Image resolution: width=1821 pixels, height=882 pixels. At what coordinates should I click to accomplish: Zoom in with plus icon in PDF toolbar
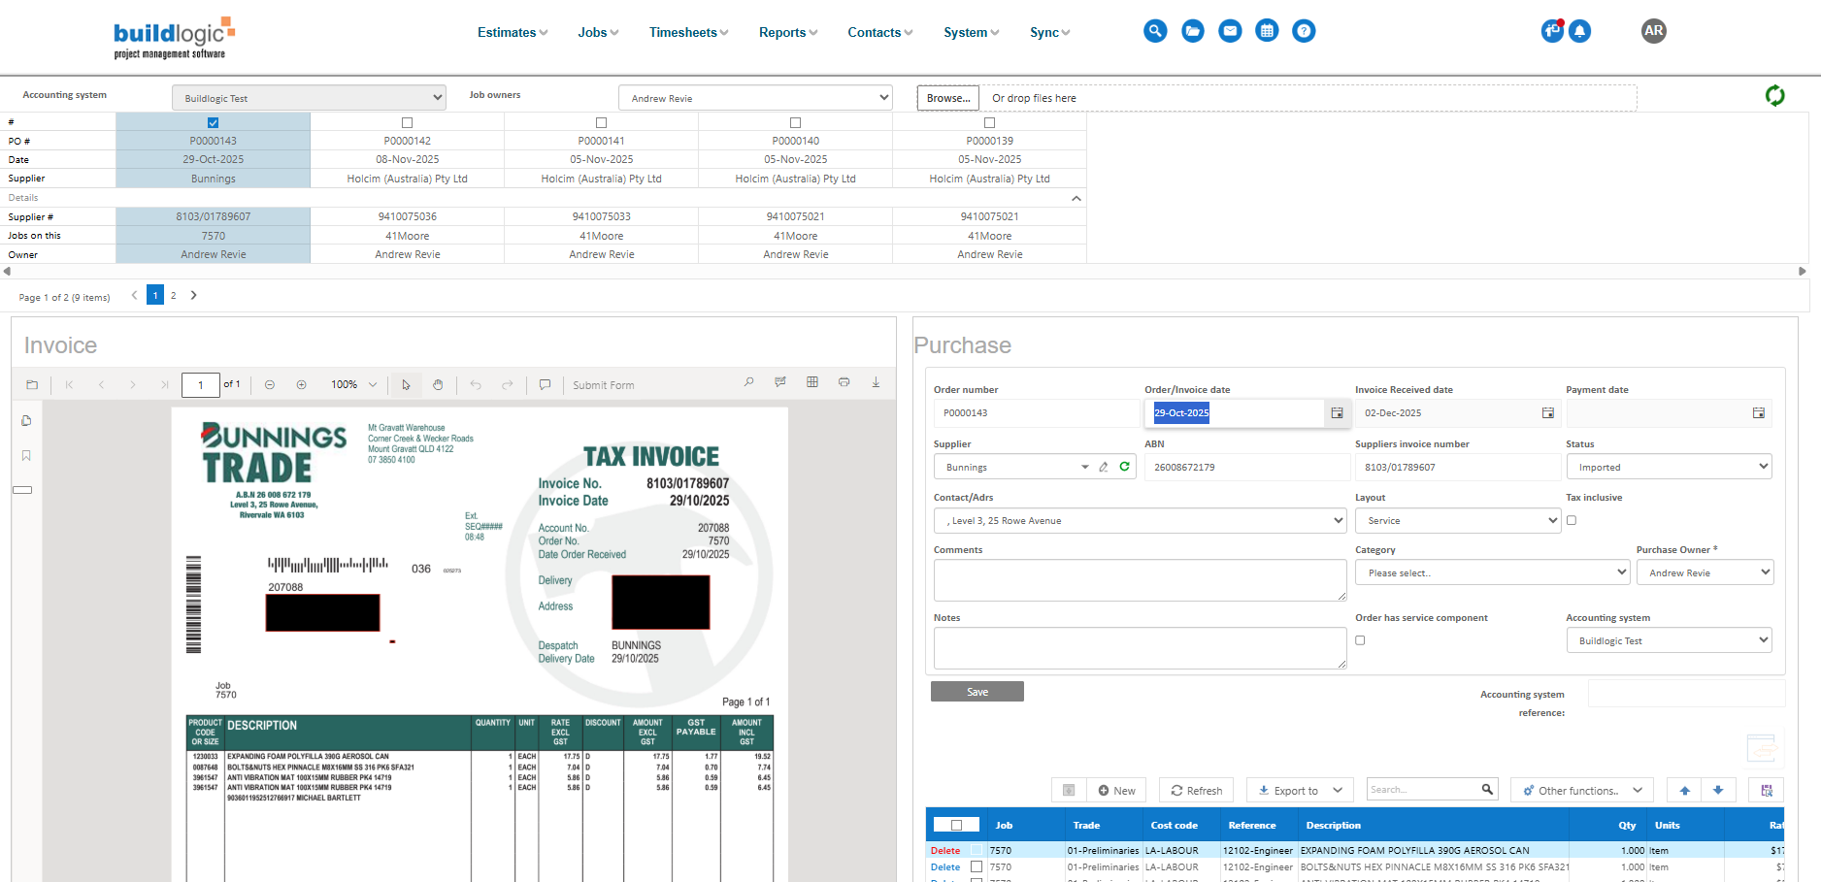tap(302, 384)
